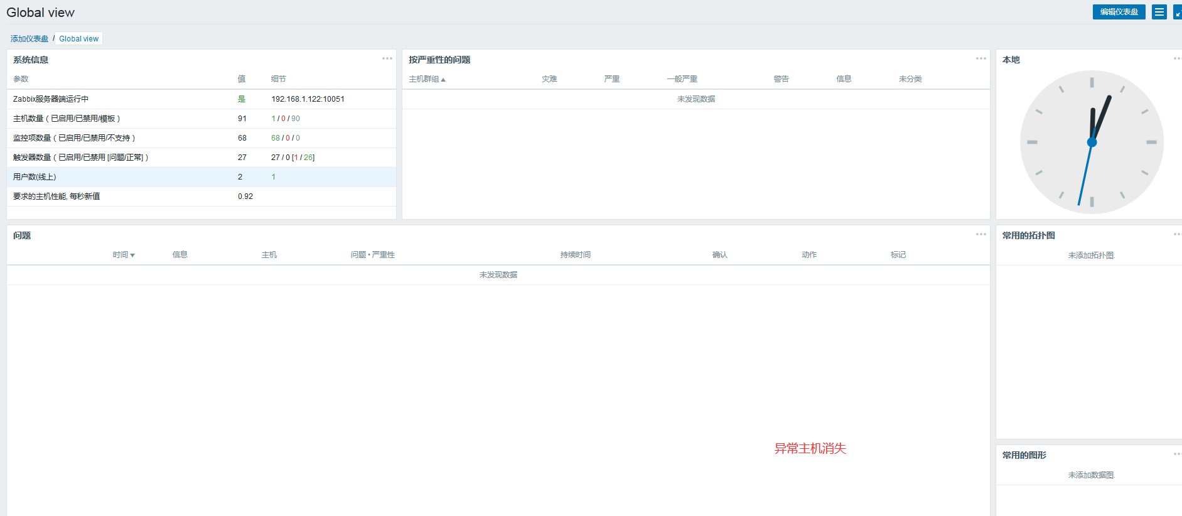
Task: Toggle fullscreen mode using the top-right icon
Action: [1178, 12]
